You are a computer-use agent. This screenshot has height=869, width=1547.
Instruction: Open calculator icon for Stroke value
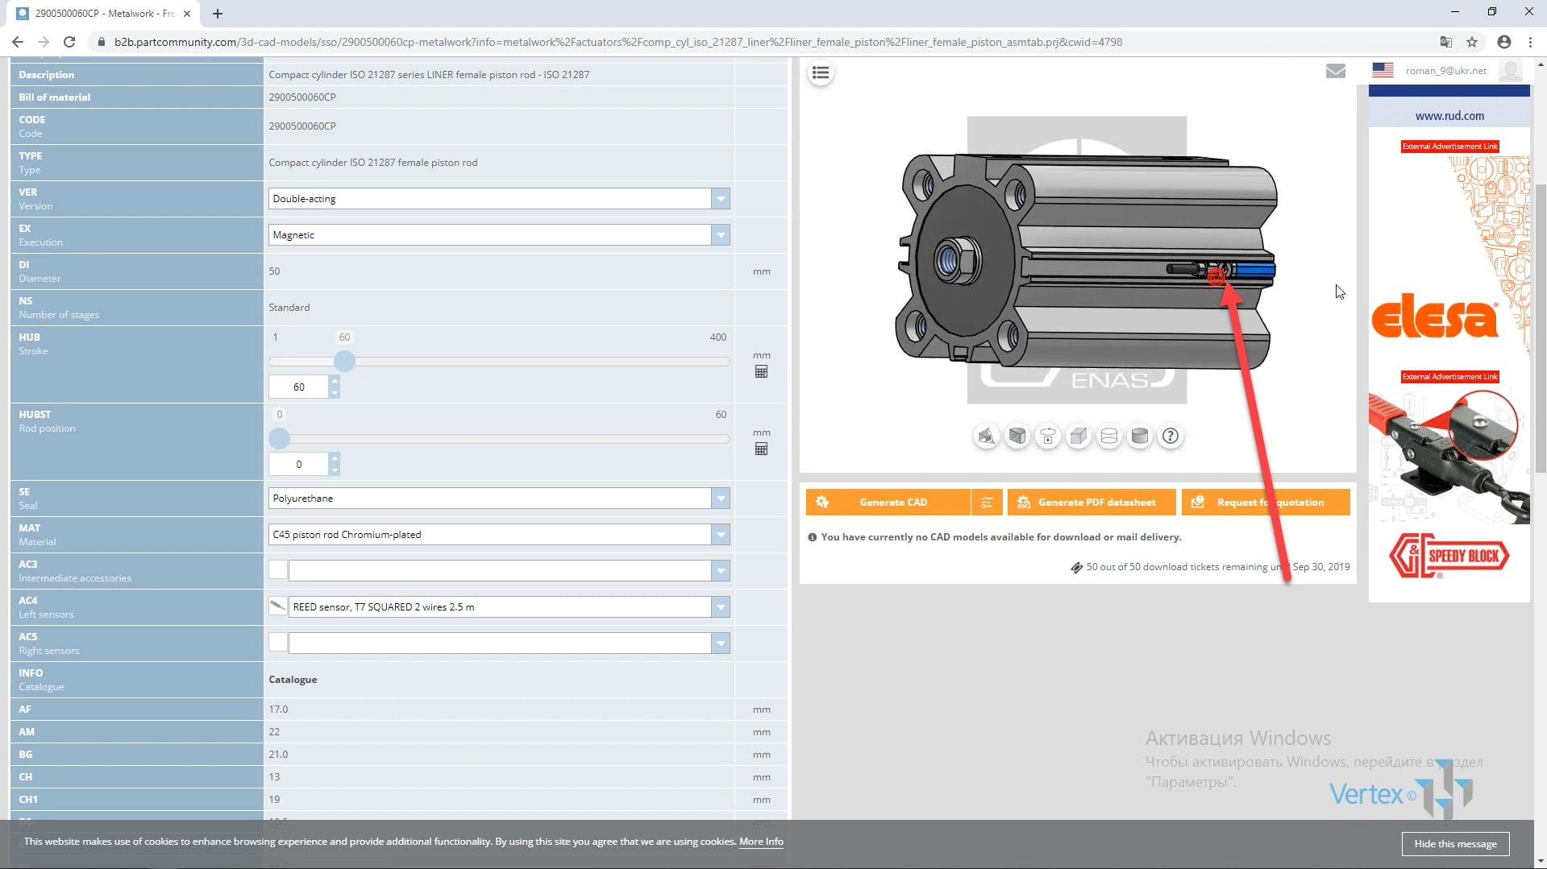pyautogui.click(x=761, y=371)
